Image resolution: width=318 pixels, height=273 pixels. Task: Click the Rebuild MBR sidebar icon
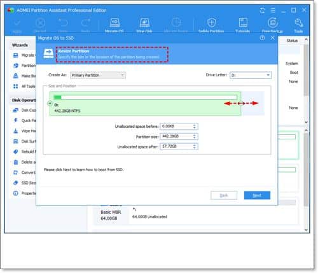[16, 151]
